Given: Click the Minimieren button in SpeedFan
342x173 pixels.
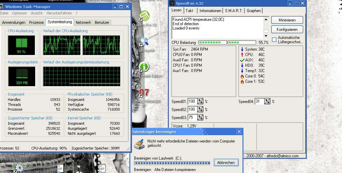Looking at the screenshot, I should [287, 20].
